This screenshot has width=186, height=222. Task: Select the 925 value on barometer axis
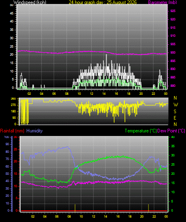click(173, 11)
